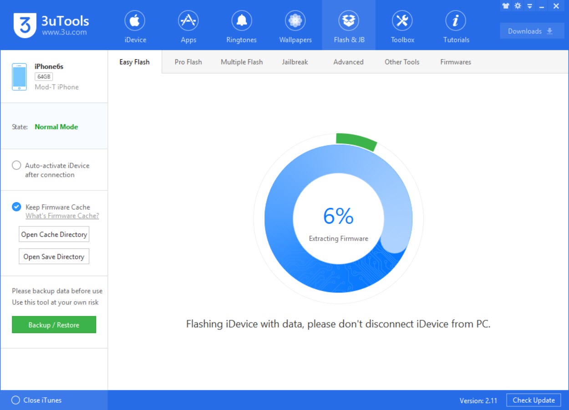Select the Flash & JB icon

coord(349,21)
